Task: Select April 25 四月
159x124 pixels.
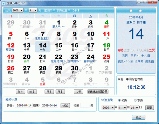Action: tap(107, 59)
